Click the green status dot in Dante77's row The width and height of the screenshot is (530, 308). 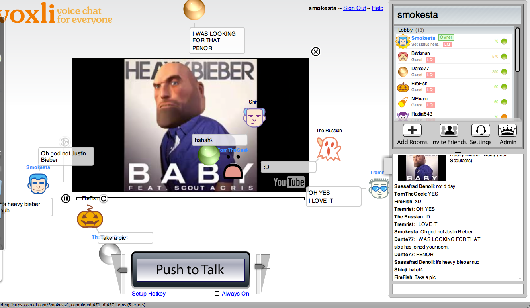point(504,71)
